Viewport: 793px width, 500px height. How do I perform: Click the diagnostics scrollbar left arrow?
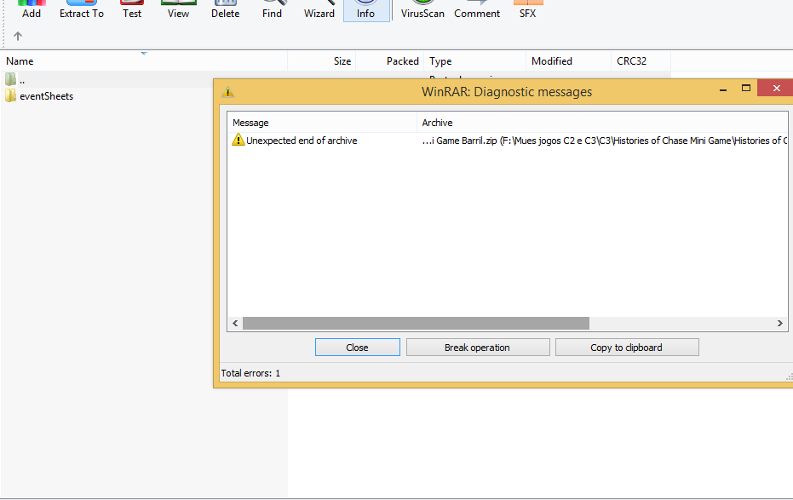235,323
